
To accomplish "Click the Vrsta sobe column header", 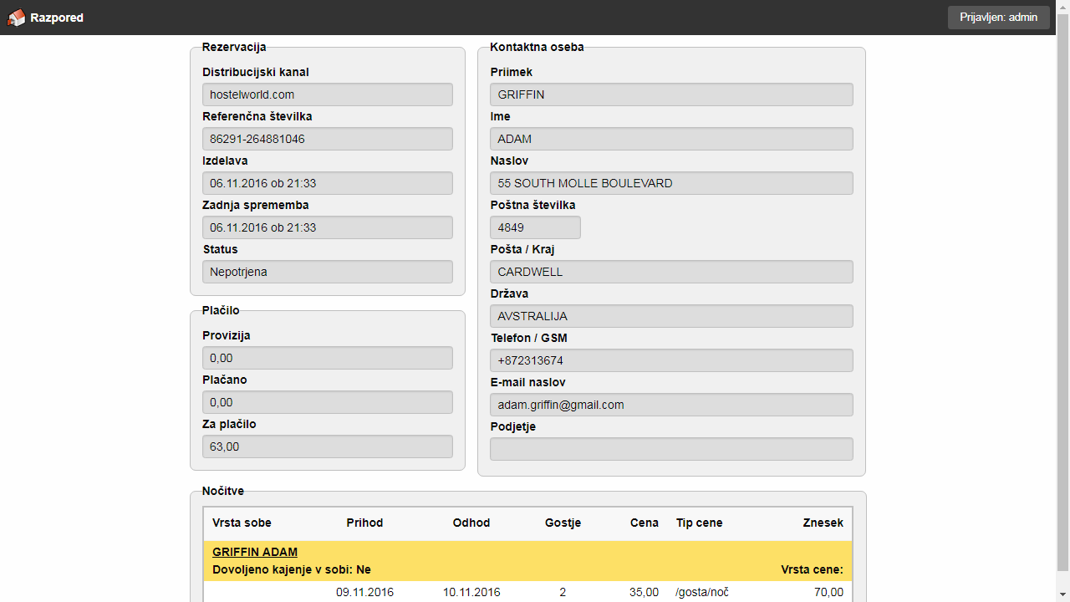I will coord(242,523).
